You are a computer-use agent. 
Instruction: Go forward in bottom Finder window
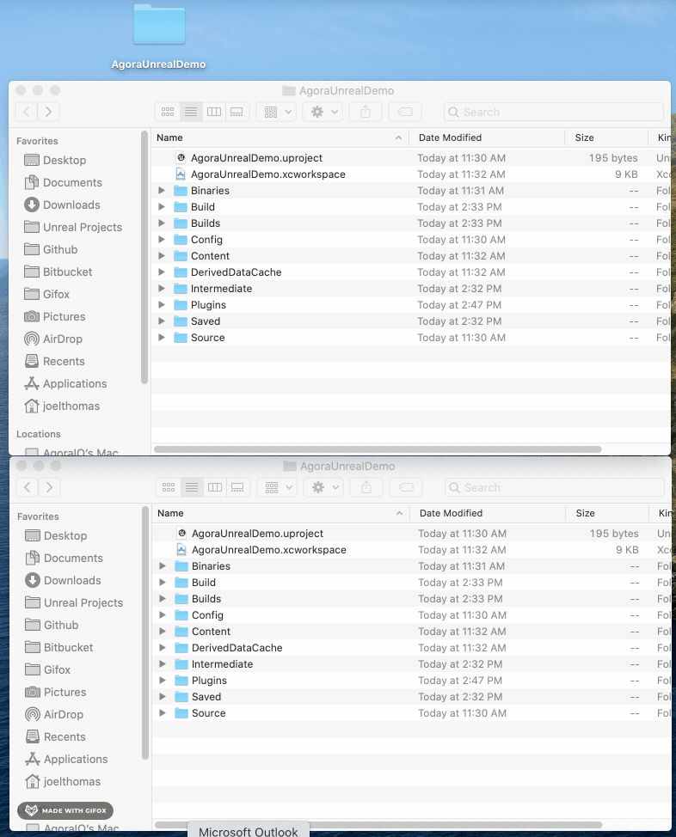(x=49, y=487)
